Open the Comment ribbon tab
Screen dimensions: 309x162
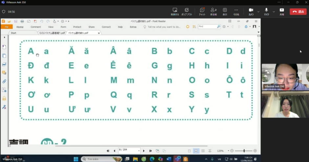tap(36, 27)
